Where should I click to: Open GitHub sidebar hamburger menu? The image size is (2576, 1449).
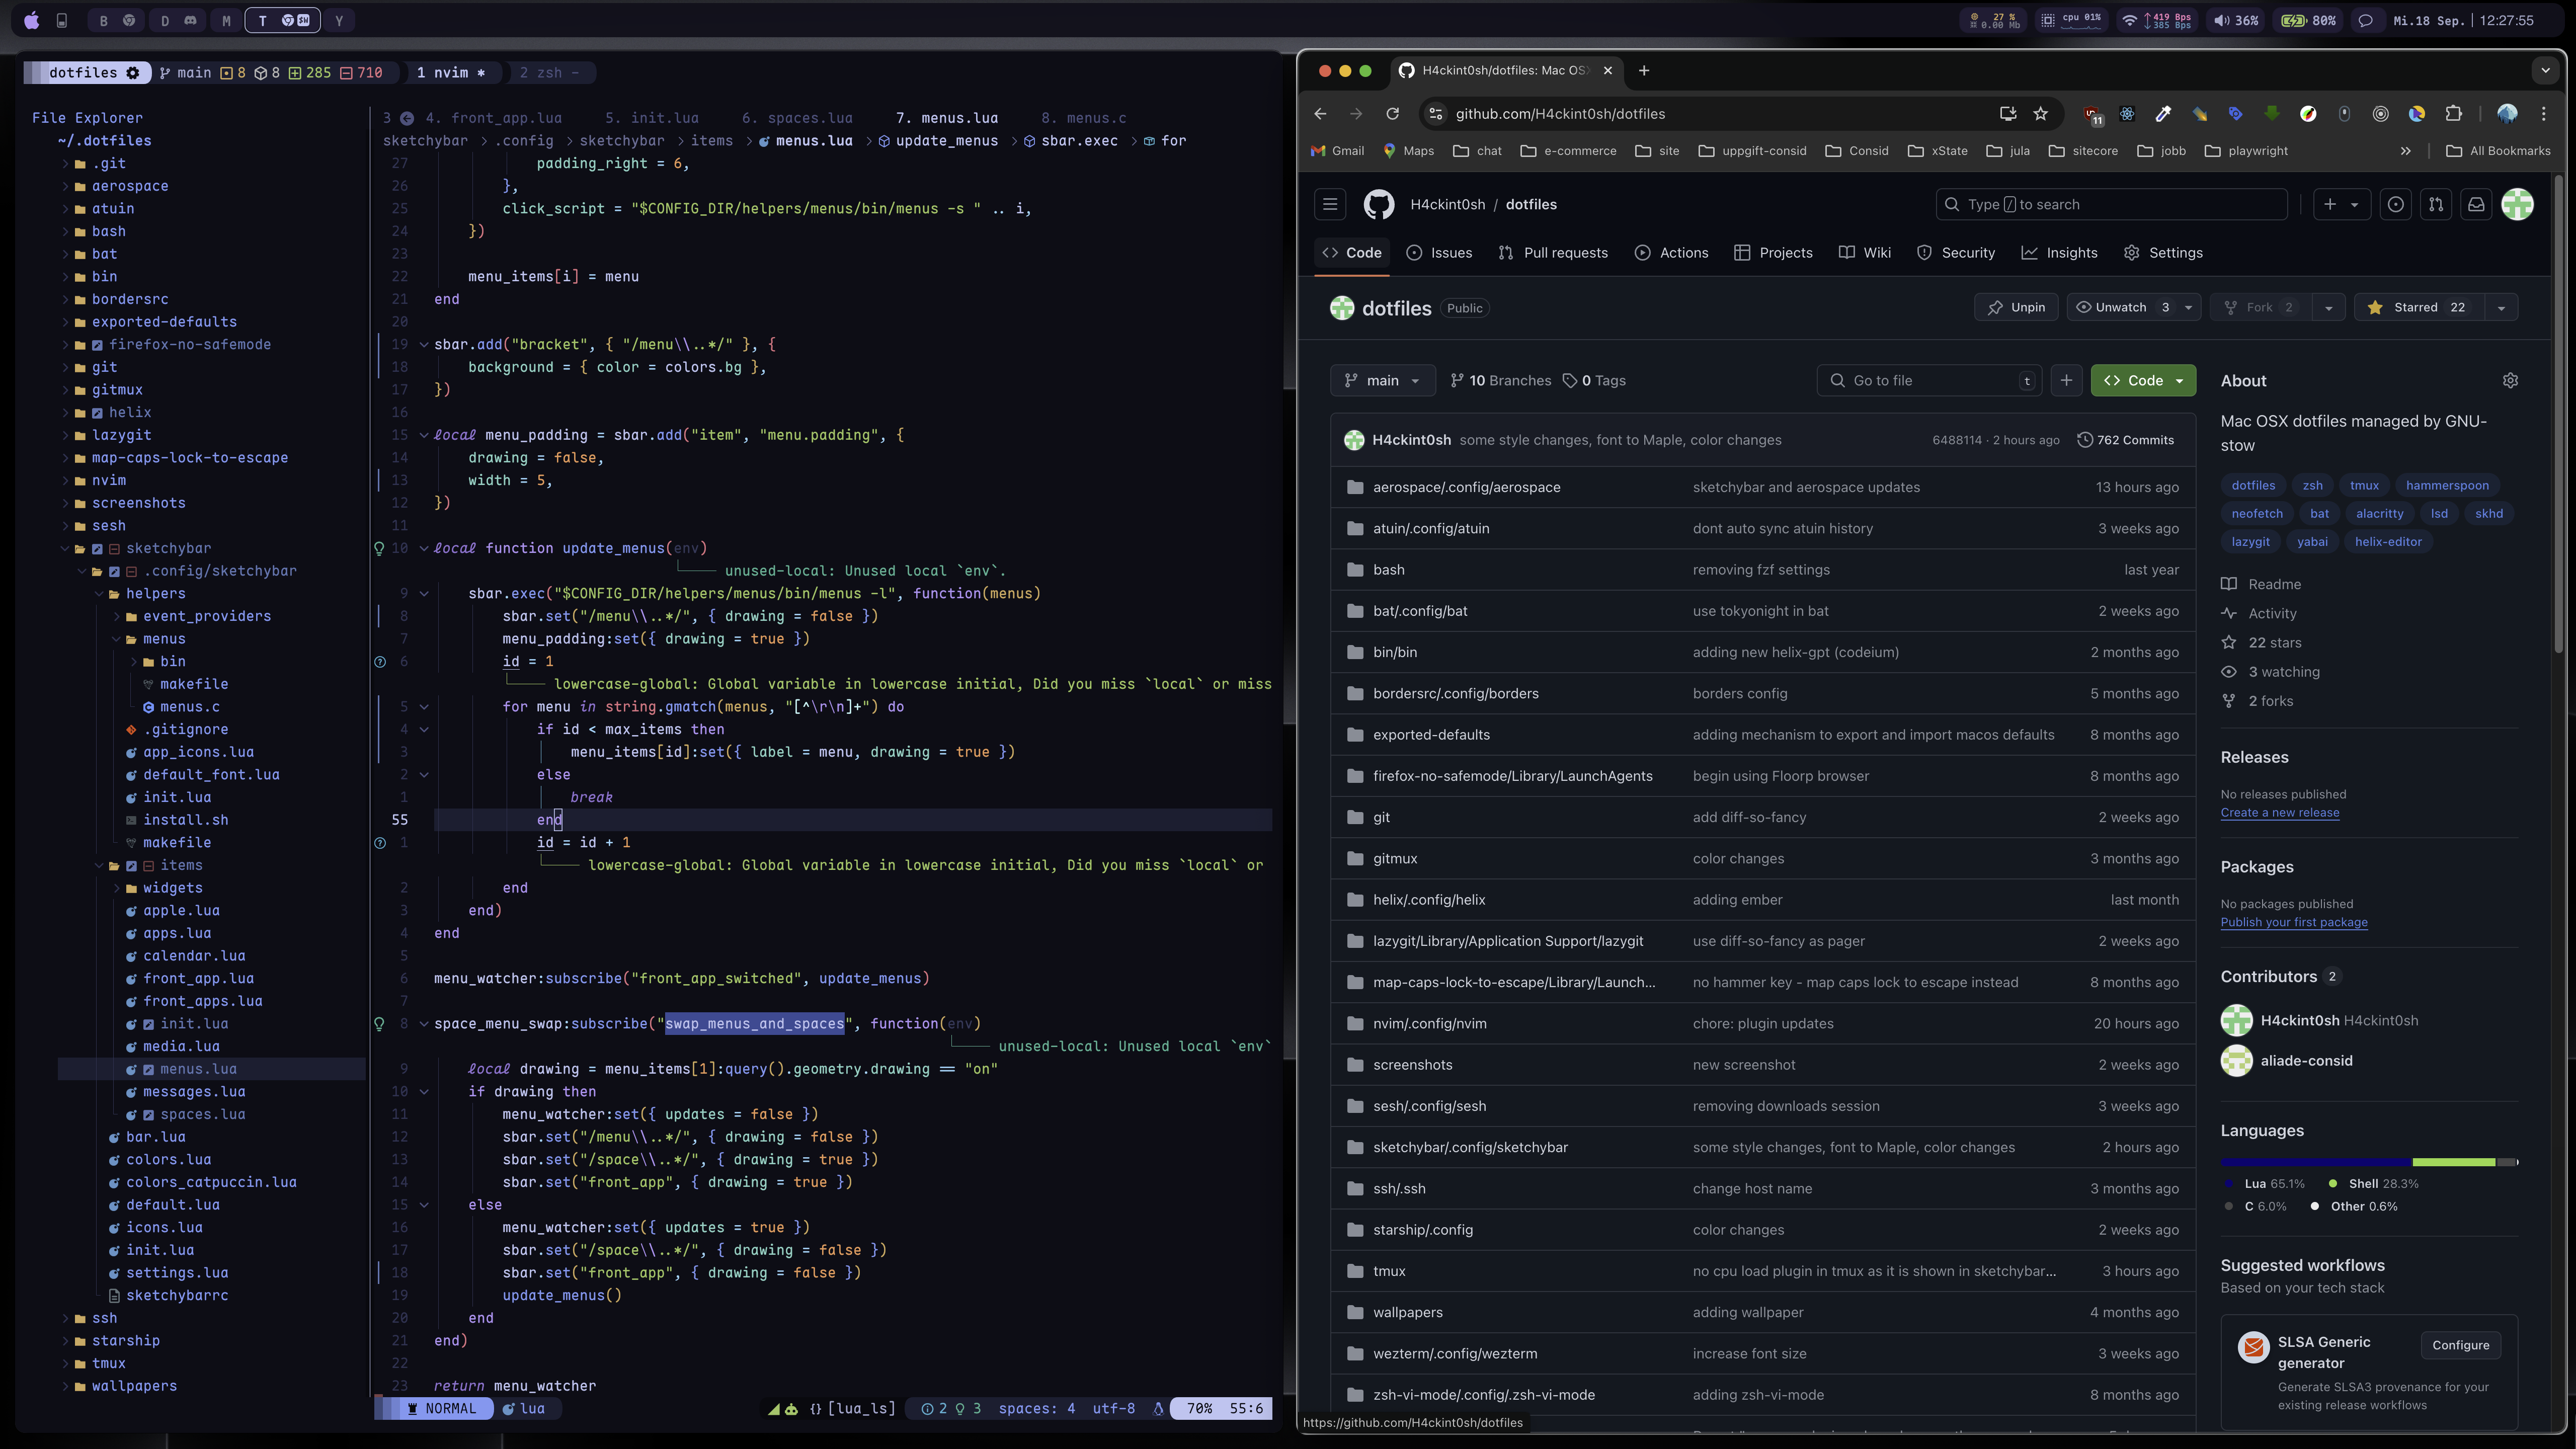(x=1330, y=204)
